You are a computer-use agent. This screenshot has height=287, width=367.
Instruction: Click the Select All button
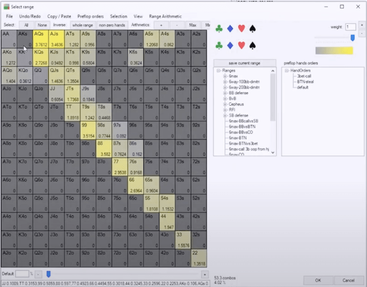coord(26,25)
